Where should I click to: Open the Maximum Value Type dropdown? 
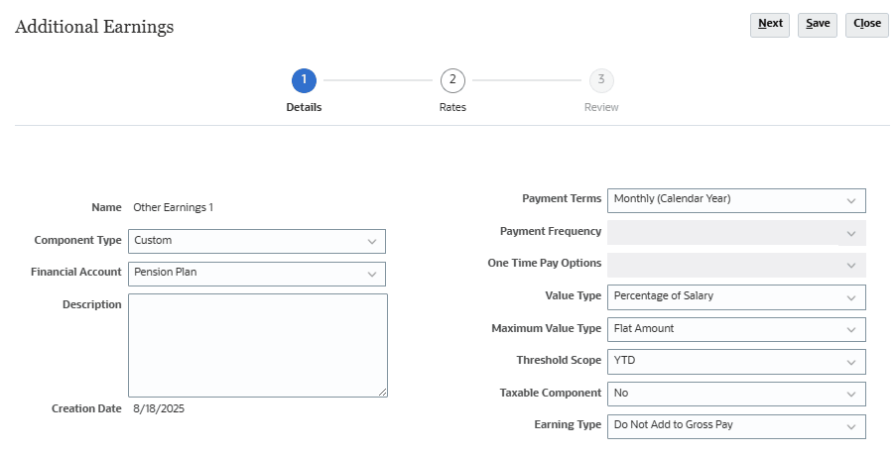(x=736, y=329)
